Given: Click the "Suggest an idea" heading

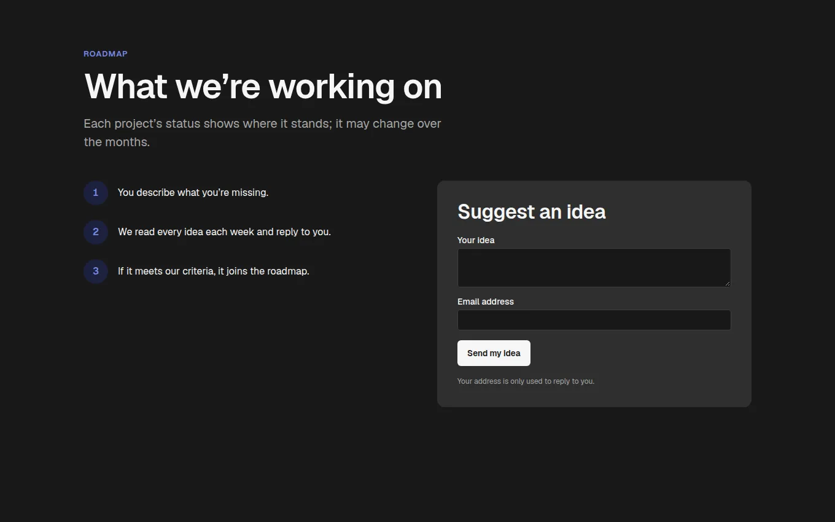Looking at the screenshot, I should [x=532, y=212].
